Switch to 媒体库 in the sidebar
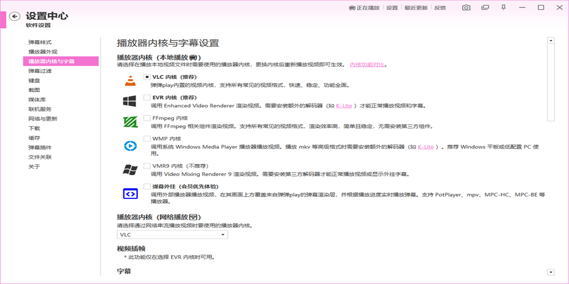 coord(37,99)
